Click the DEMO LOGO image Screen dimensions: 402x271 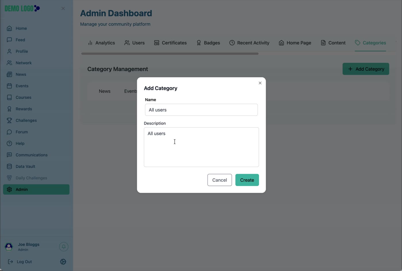tap(22, 8)
